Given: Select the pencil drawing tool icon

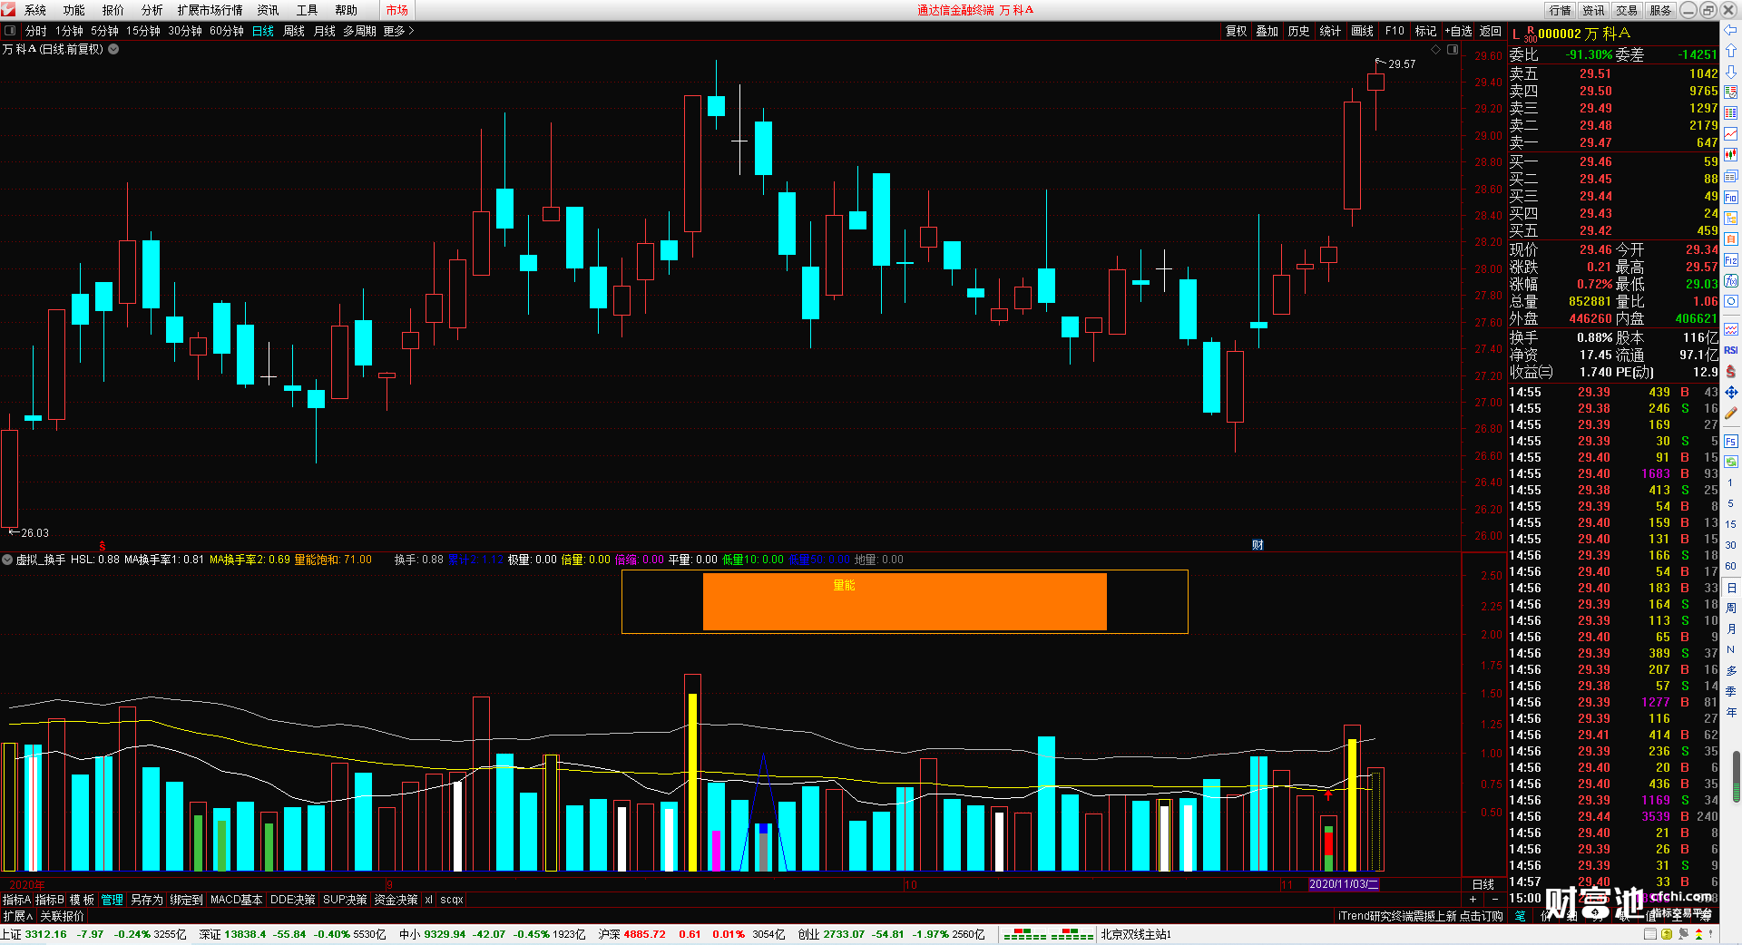Looking at the screenshot, I should tap(1730, 413).
